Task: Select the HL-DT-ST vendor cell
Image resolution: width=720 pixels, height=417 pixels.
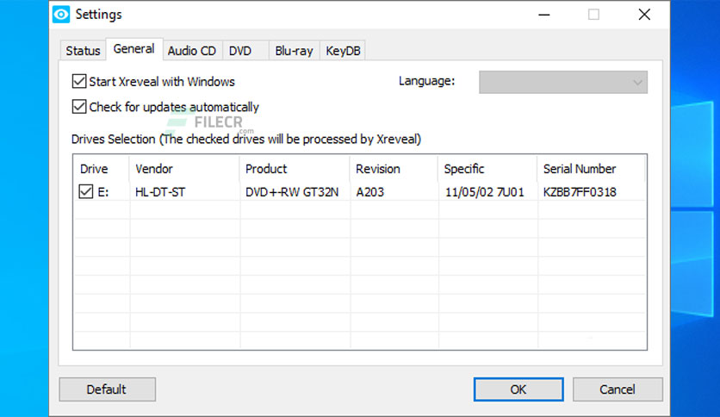Action: coord(160,192)
